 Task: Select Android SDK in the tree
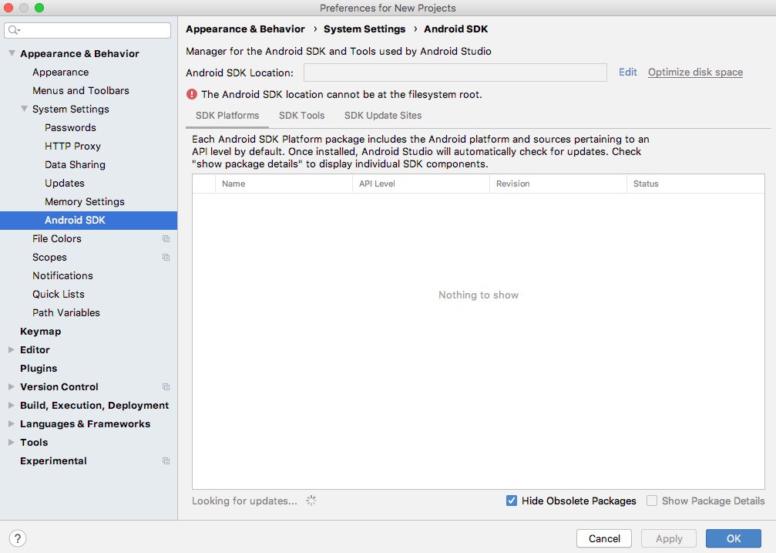click(x=89, y=220)
